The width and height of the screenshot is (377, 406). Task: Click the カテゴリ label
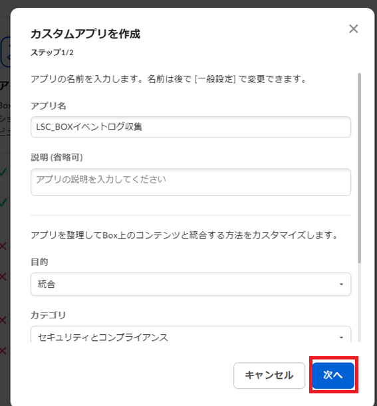[x=48, y=315]
